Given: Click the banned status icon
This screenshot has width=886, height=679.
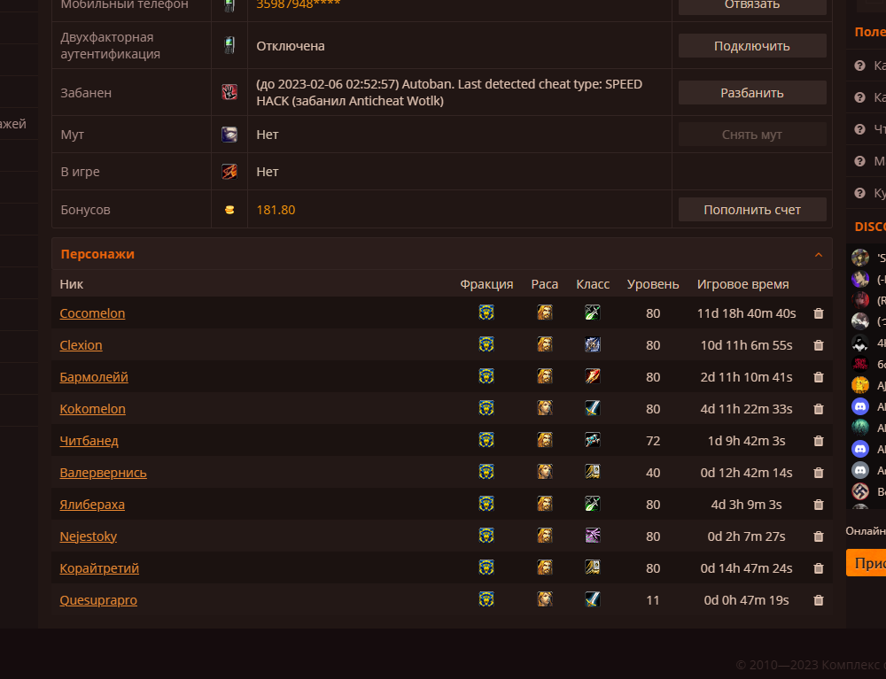Looking at the screenshot, I should [229, 93].
